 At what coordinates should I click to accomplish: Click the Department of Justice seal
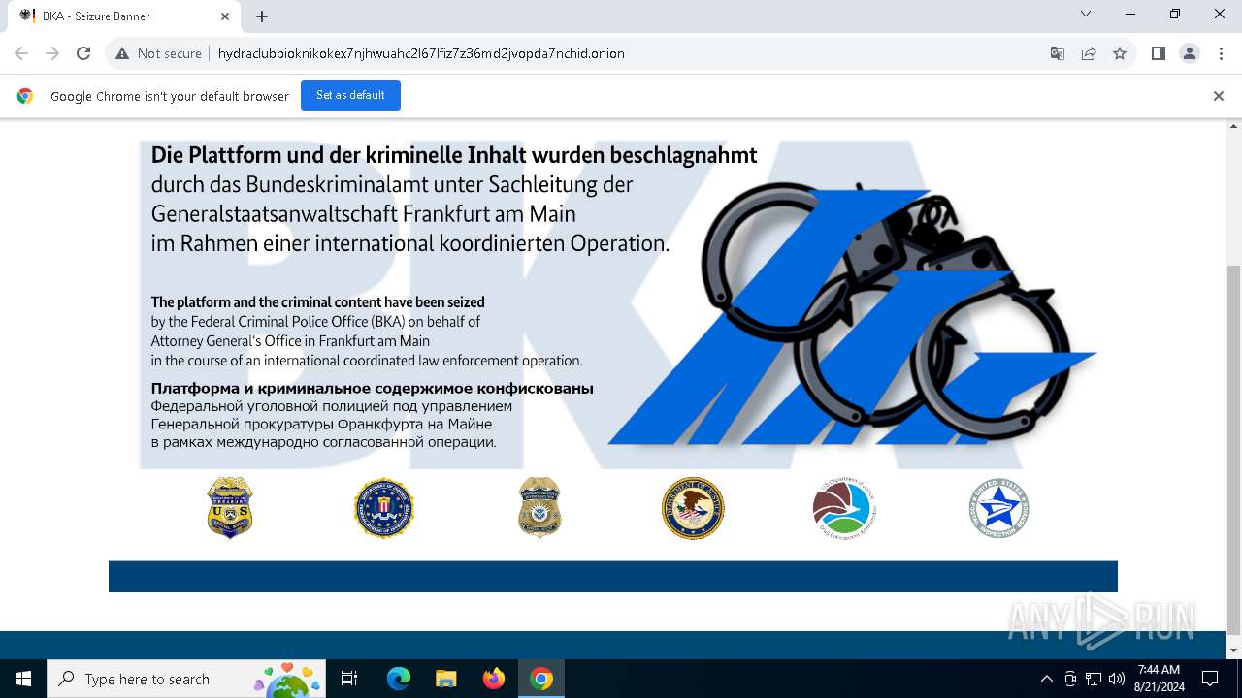(x=693, y=508)
